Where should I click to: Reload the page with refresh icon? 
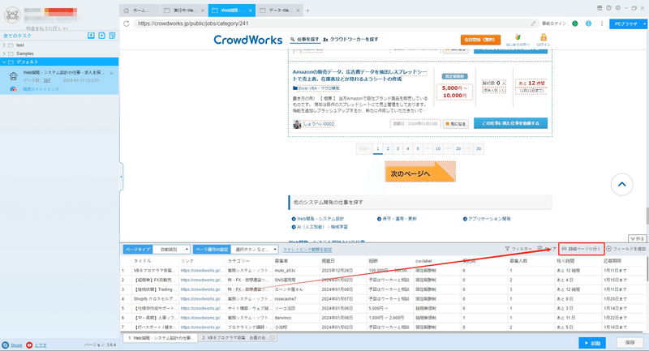[127, 24]
